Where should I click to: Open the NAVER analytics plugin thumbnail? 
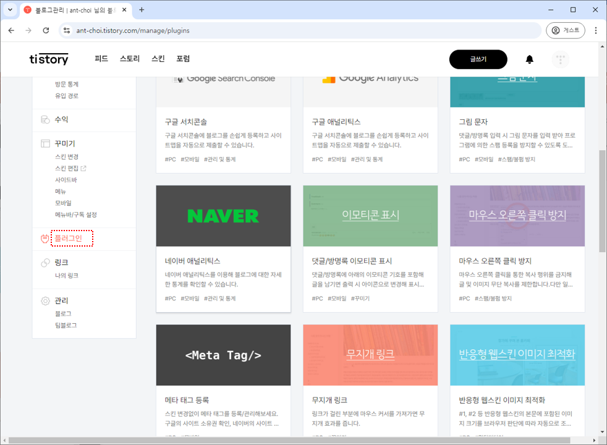point(223,216)
